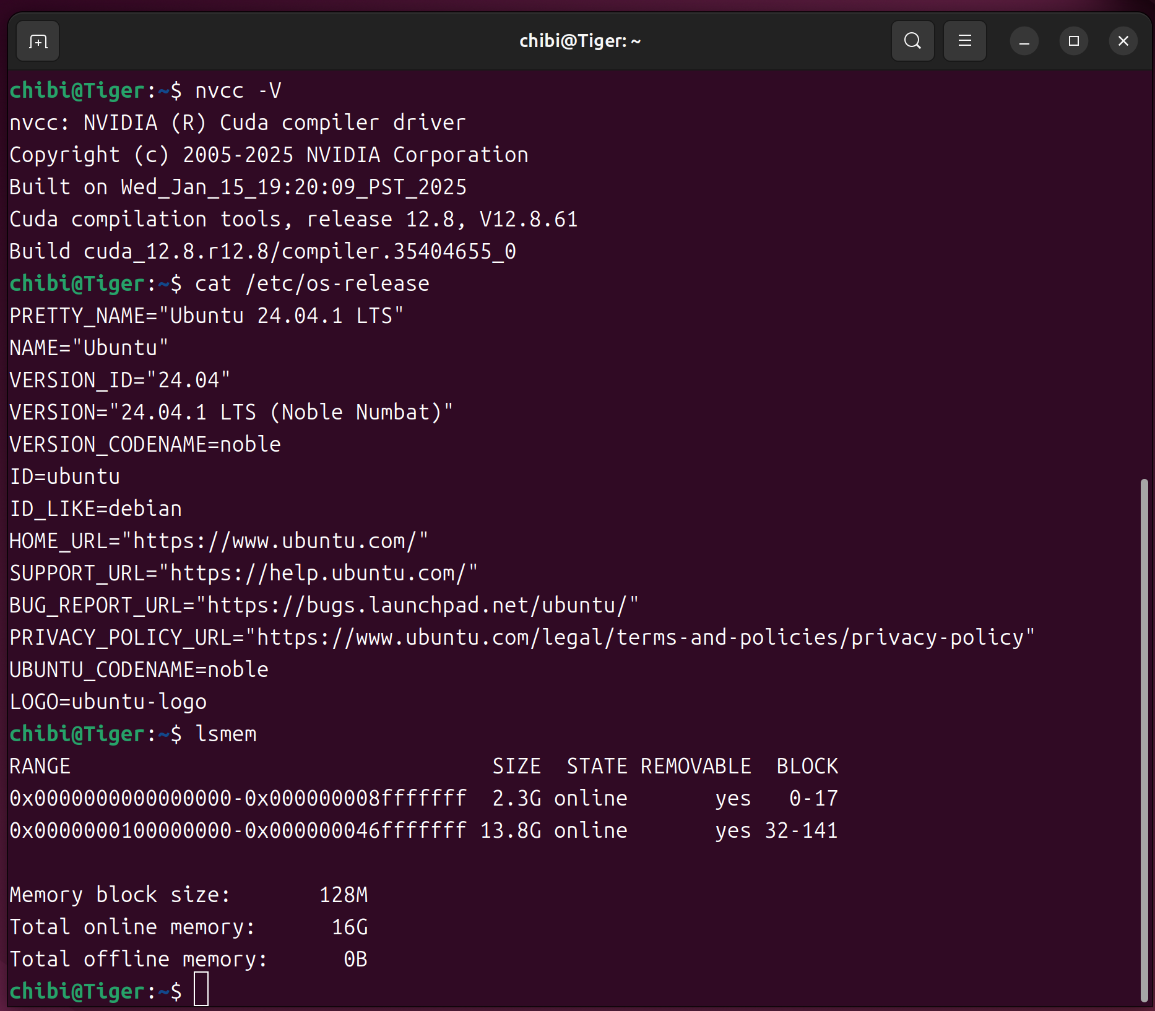Viewport: 1155px width, 1011px height.
Task: Open the bugs.launchpad.net bug report link
Action: coord(417,606)
